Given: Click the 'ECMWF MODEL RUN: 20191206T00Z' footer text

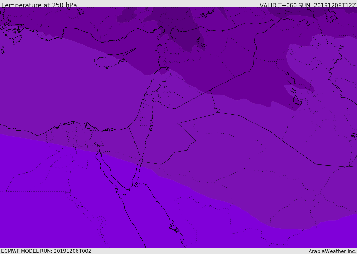Looking at the screenshot, I should pos(46,251).
